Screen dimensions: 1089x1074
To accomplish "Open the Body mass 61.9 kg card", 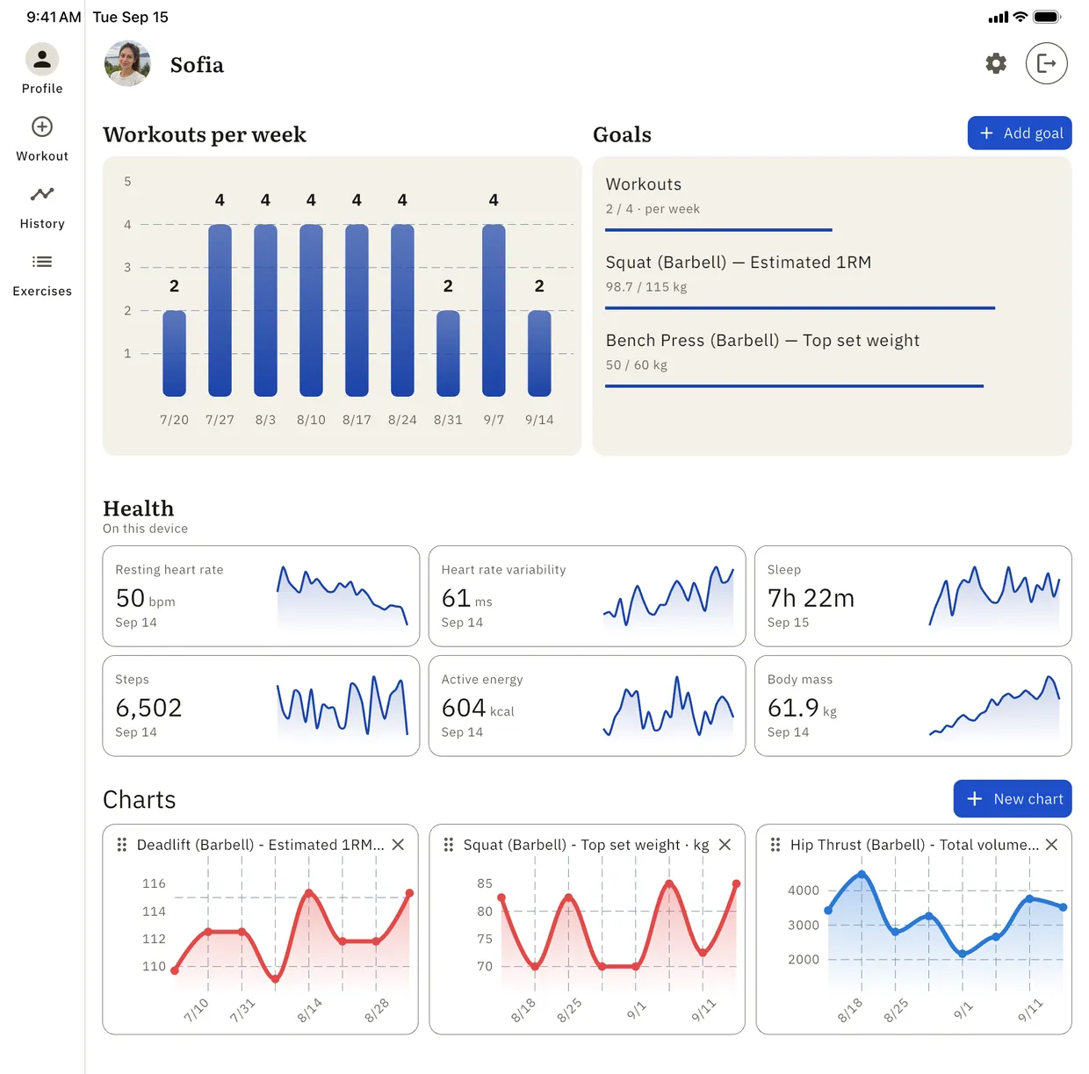I will pyautogui.click(x=913, y=706).
